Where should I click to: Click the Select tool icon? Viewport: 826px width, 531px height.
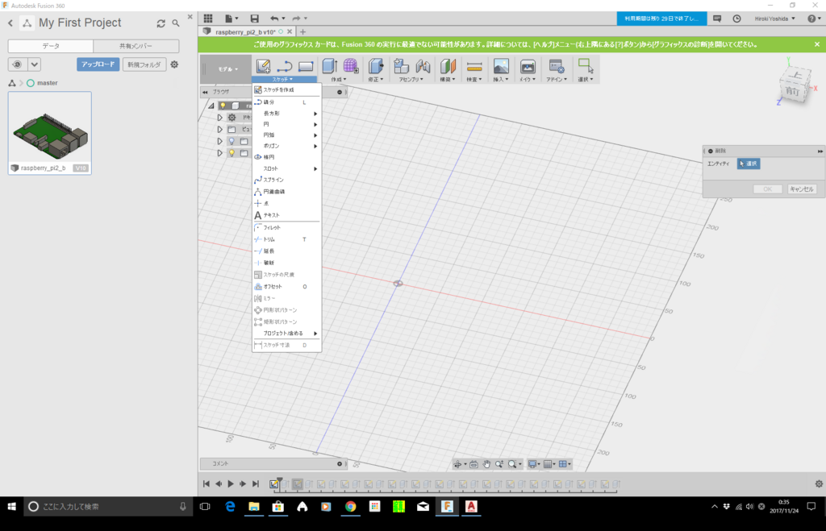click(x=586, y=66)
